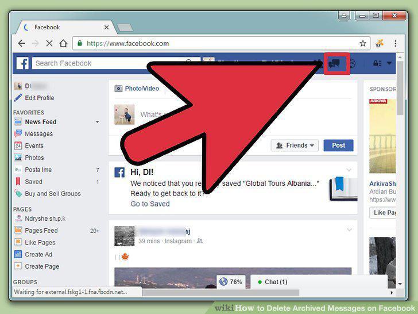
Task: Expand options chevron on the Hi, DI card
Action: pos(349,170)
